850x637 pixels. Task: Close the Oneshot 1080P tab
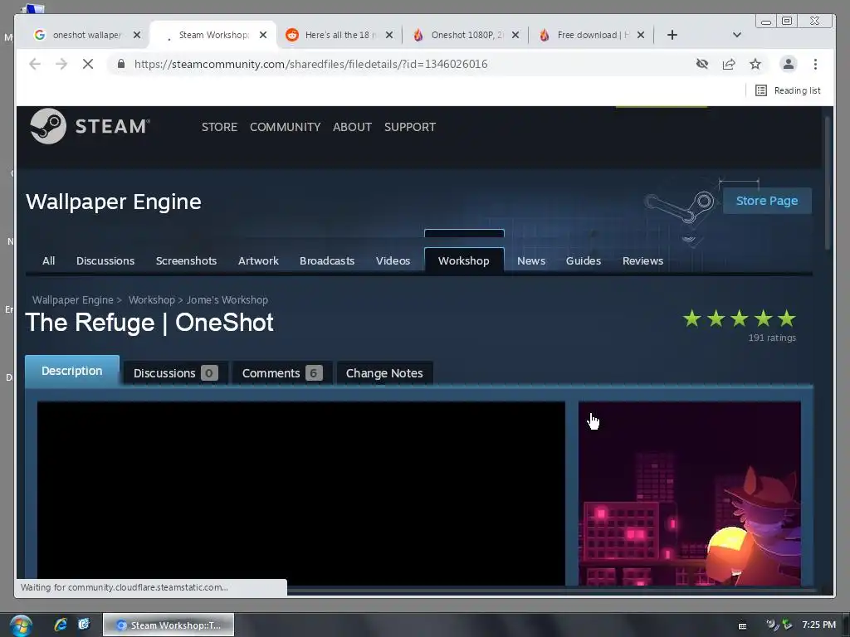515,35
